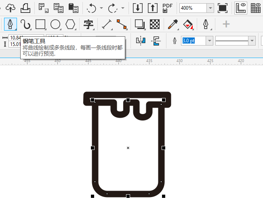Screen dimensions: 263x214
Task: Click the export icon
Action: click(x=153, y=8)
